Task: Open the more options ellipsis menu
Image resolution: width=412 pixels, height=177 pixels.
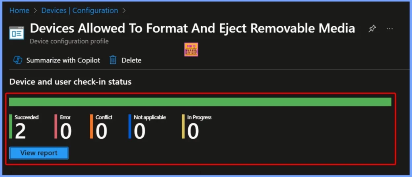Action: (389, 29)
